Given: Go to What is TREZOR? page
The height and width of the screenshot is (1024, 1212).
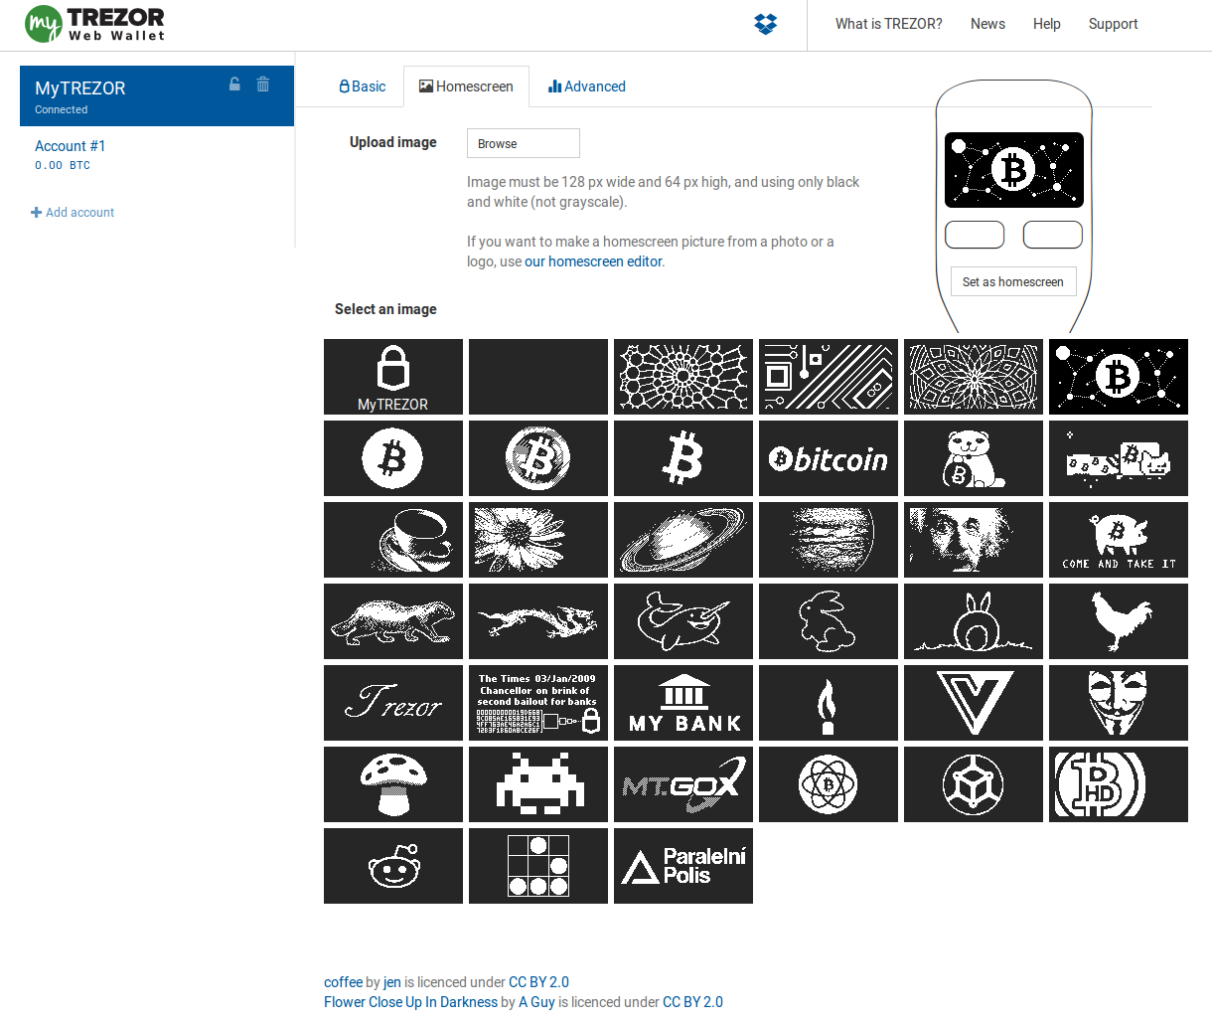Looking at the screenshot, I should pyautogui.click(x=888, y=24).
